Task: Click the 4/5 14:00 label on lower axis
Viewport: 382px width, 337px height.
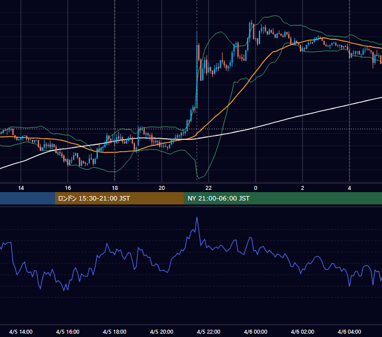Action: 21,331
